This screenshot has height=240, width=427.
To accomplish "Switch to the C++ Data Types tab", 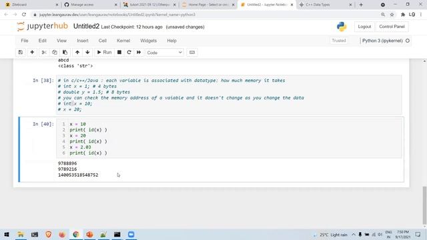I will (326, 5).
